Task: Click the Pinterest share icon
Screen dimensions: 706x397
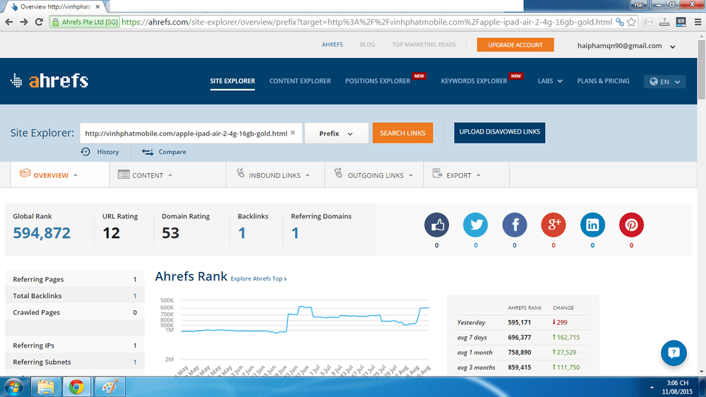Action: click(x=631, y=225)
